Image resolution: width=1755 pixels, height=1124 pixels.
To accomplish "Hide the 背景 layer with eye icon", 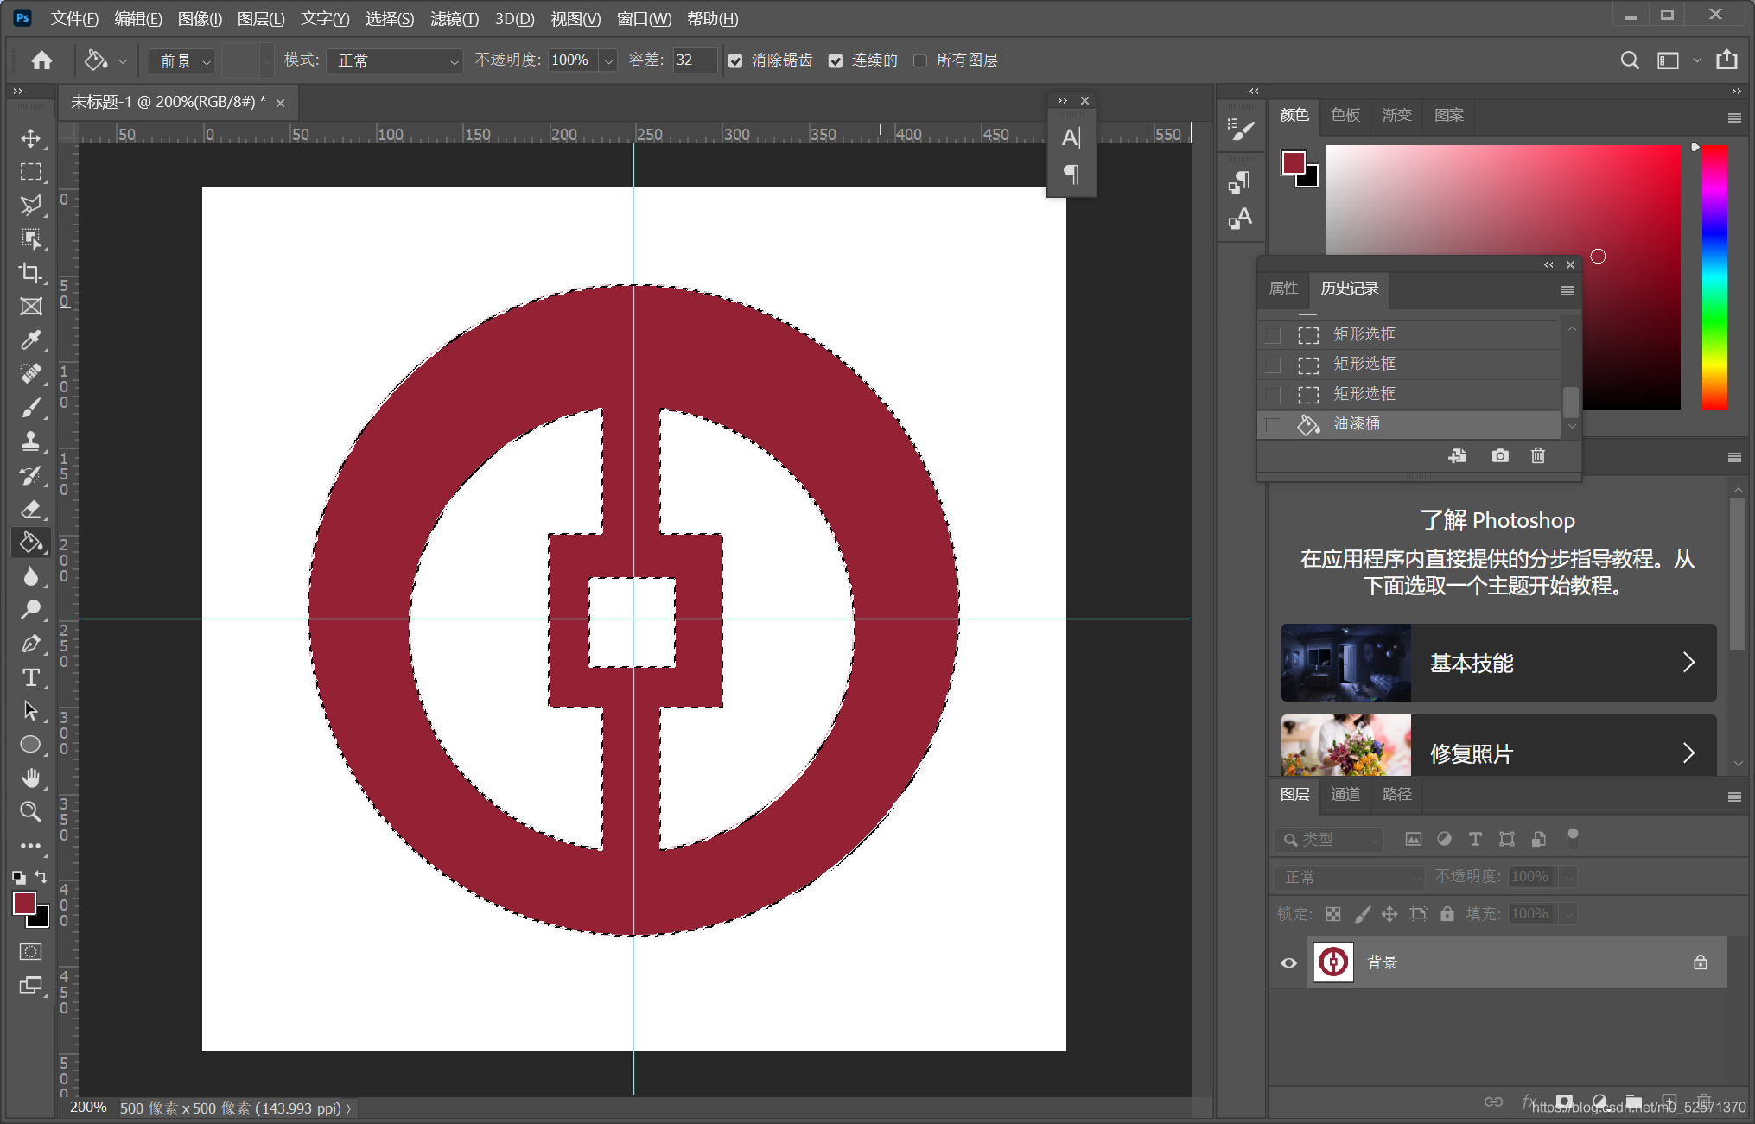I will (x=1288, y=962).
